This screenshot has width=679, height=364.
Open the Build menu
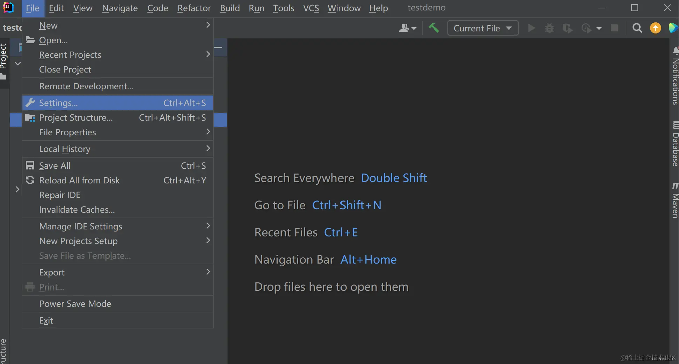pyautogui.click(x=230, y=8)
